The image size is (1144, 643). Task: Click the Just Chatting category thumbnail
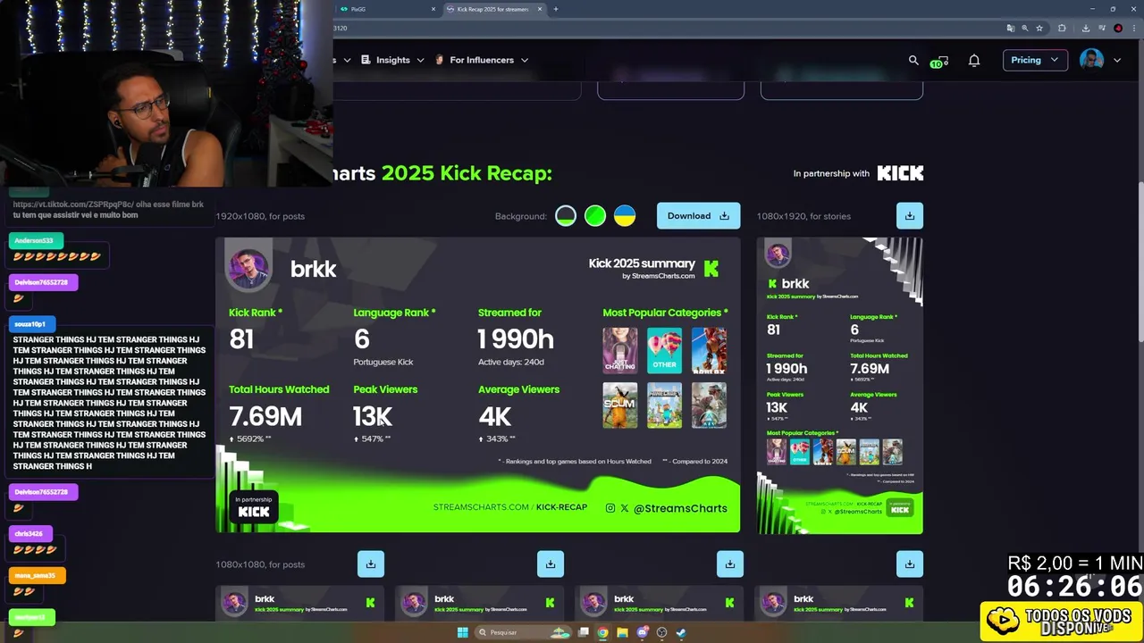click(620, 350)
